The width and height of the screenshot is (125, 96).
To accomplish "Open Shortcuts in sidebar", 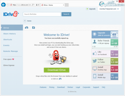I will click(x=8, y=40).
